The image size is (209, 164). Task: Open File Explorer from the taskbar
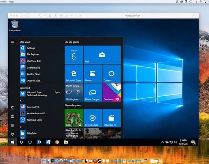click(66, 142)
